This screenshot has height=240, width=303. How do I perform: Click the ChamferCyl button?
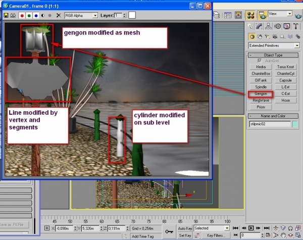click(x=286, y=74)
